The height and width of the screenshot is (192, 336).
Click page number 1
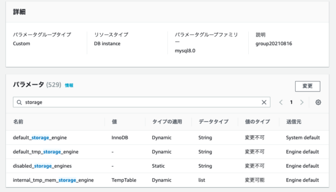click(x=291, y=102)
